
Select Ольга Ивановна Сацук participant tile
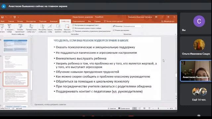coord(196,47)
